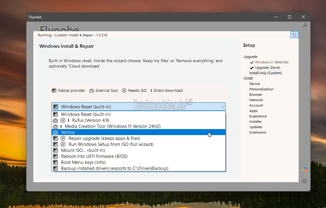326x208 pixels.
Task: Select the OOBE section
Action: click(x=248, y=78)
